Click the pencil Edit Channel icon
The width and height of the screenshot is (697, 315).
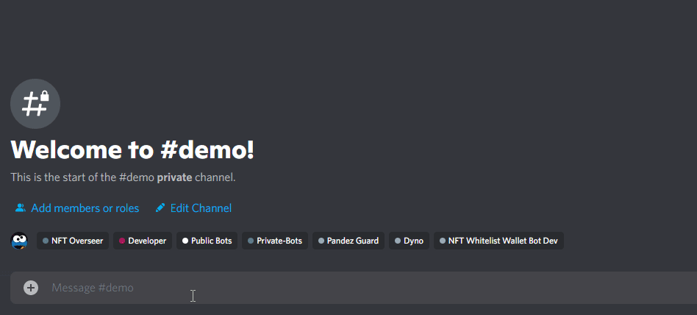[160, 208]
